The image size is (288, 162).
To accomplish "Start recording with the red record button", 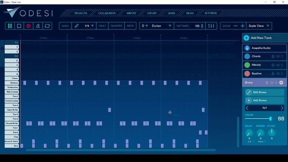I will [28, 26].
